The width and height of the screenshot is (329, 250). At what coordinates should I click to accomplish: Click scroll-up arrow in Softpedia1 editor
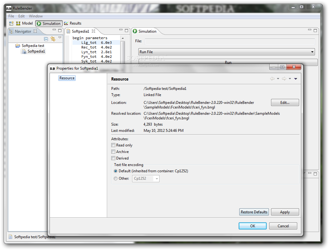tap(123, 38)
